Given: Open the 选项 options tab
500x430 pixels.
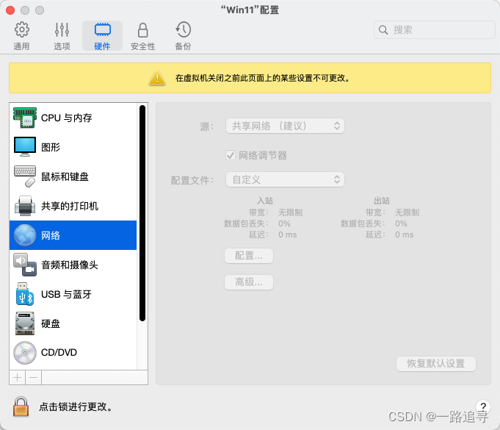Looking at the screenshot, I should [62, 36].
